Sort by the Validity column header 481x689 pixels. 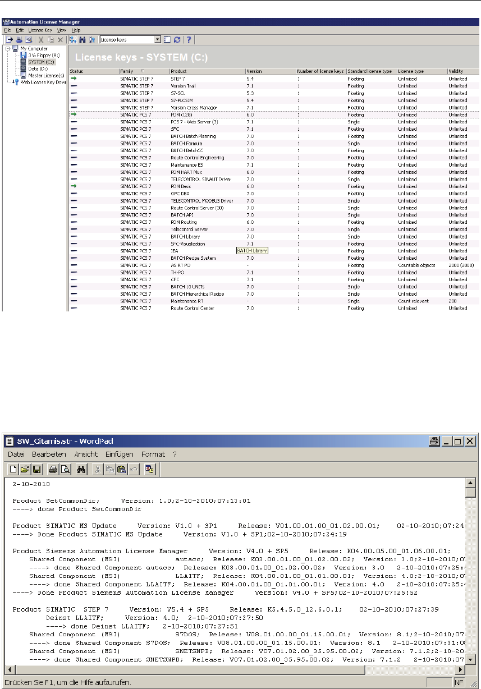464,71
